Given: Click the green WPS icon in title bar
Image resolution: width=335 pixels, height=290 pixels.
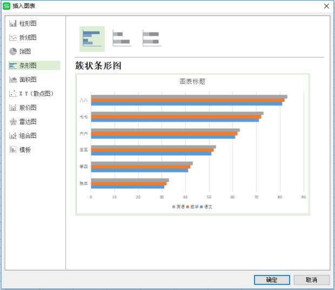Looking at the screenshot, I should coord(6,6).
